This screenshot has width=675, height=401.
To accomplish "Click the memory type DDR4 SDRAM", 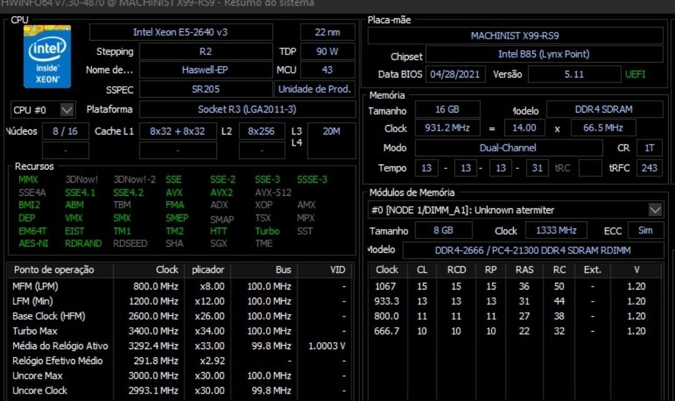I will [604, 109].
